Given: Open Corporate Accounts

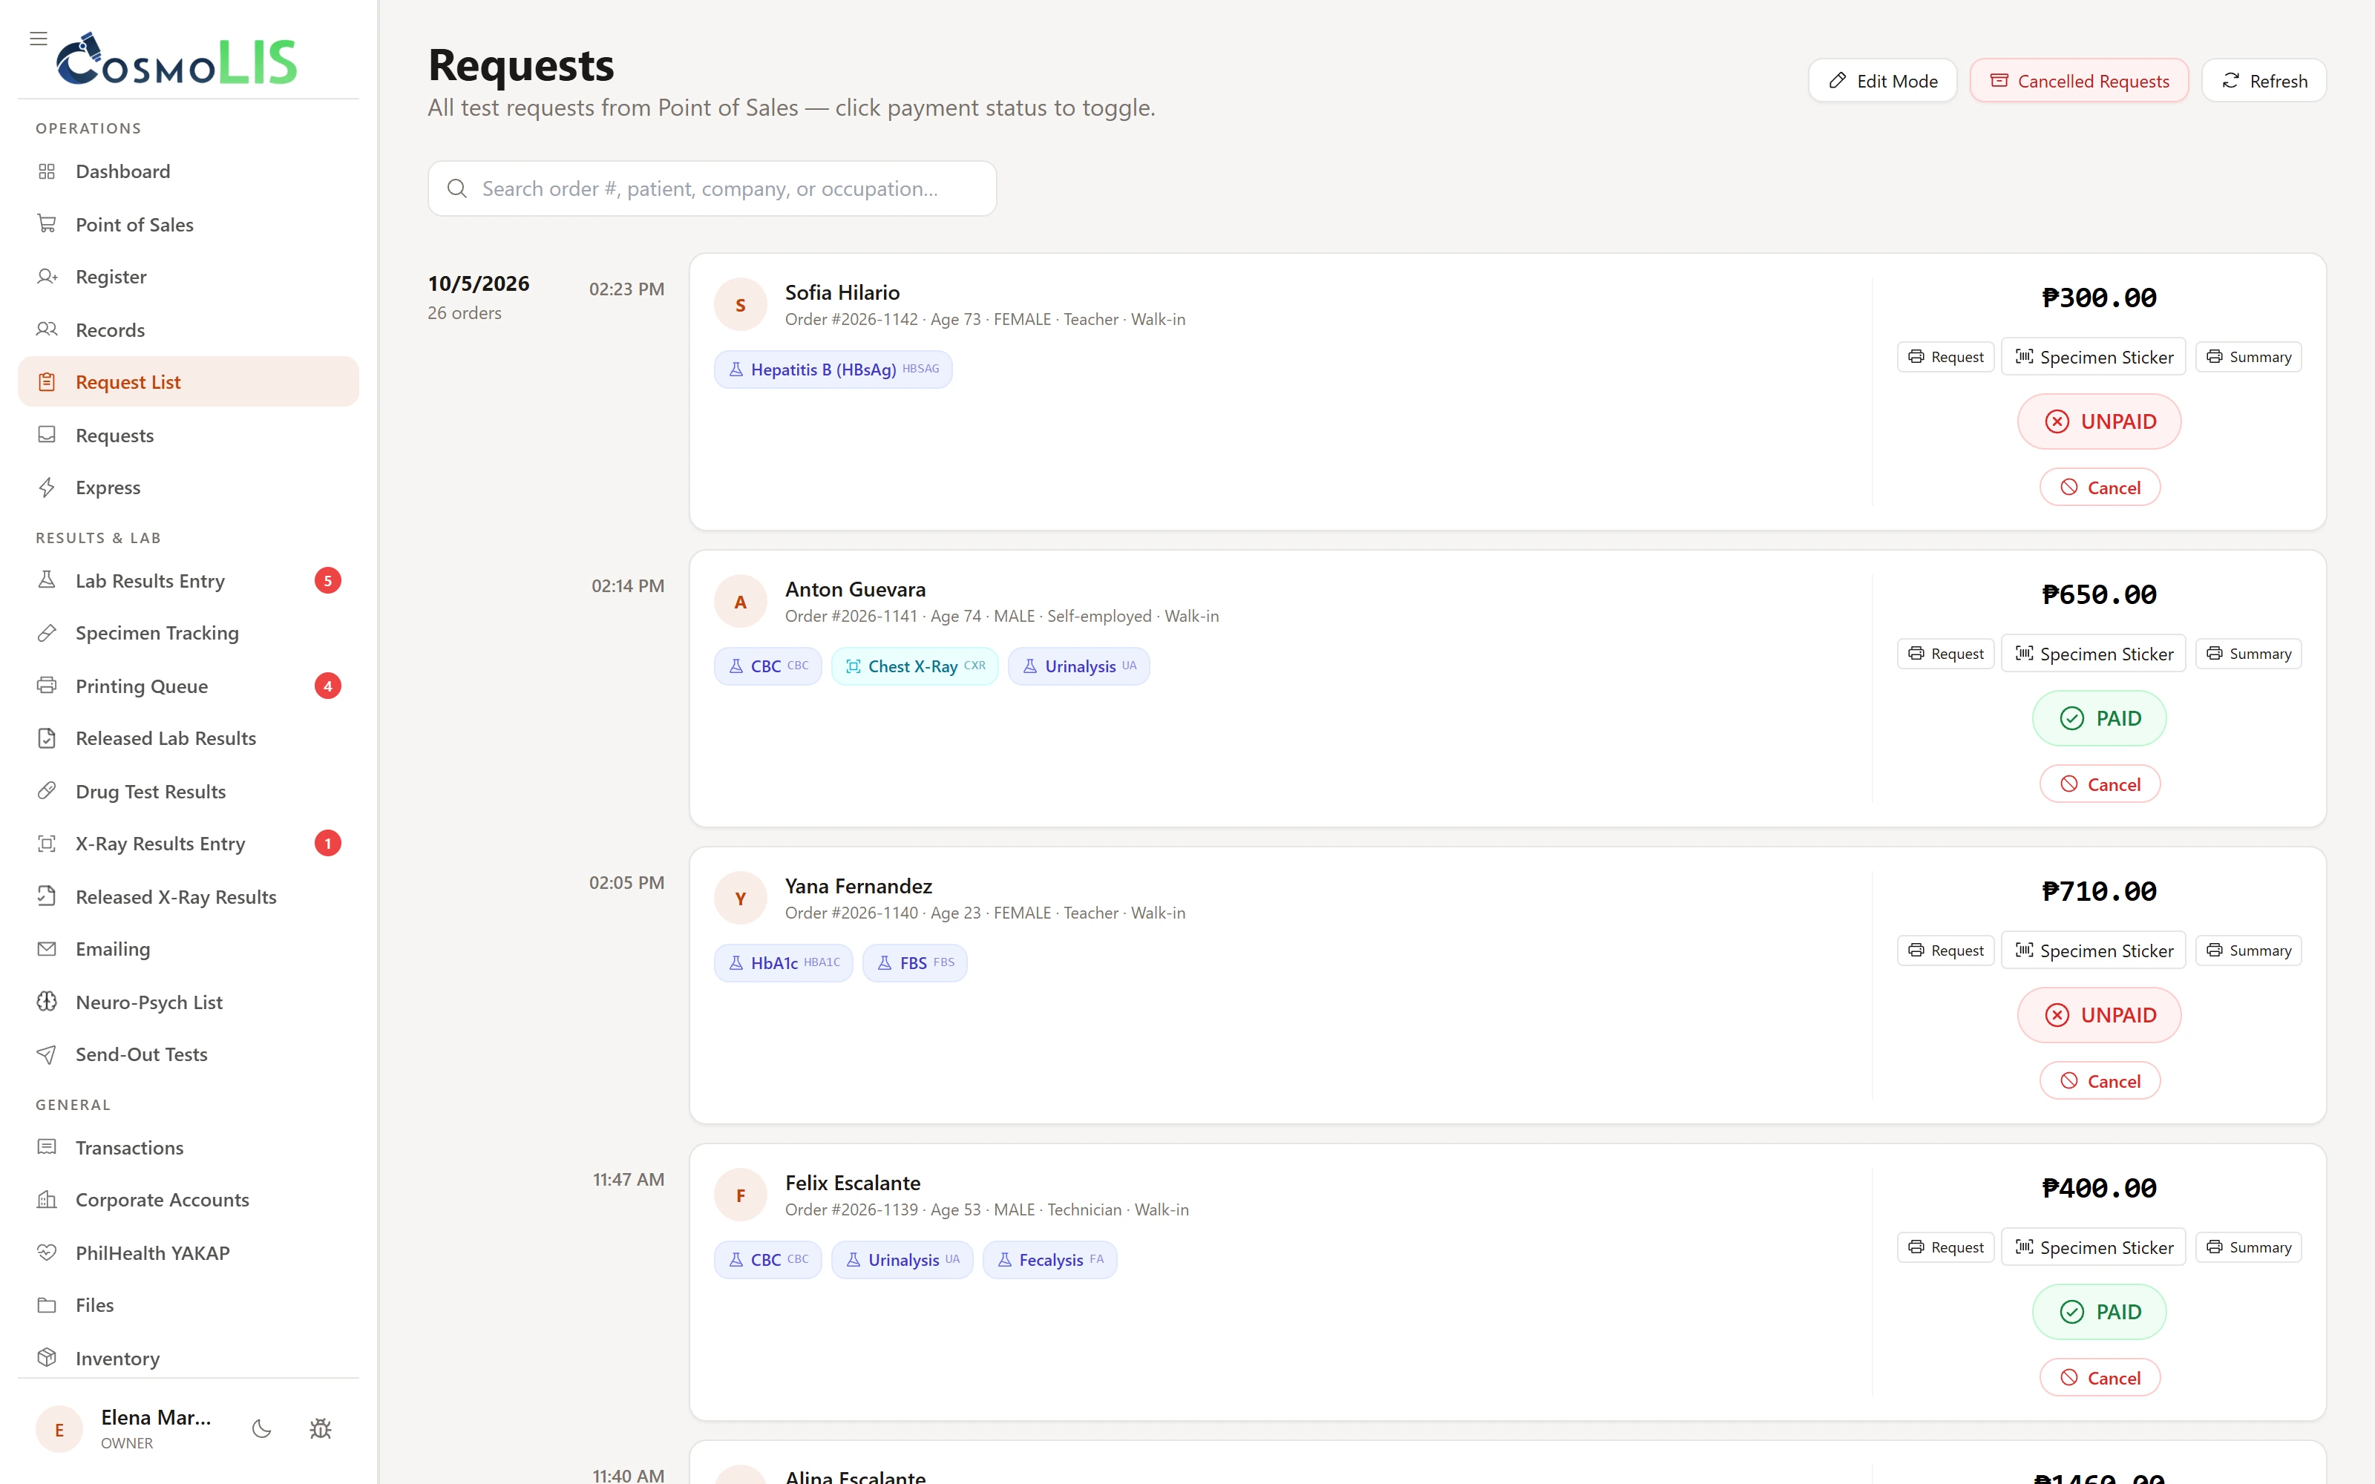Looking at the screenshot, I should pos(189,1199).
